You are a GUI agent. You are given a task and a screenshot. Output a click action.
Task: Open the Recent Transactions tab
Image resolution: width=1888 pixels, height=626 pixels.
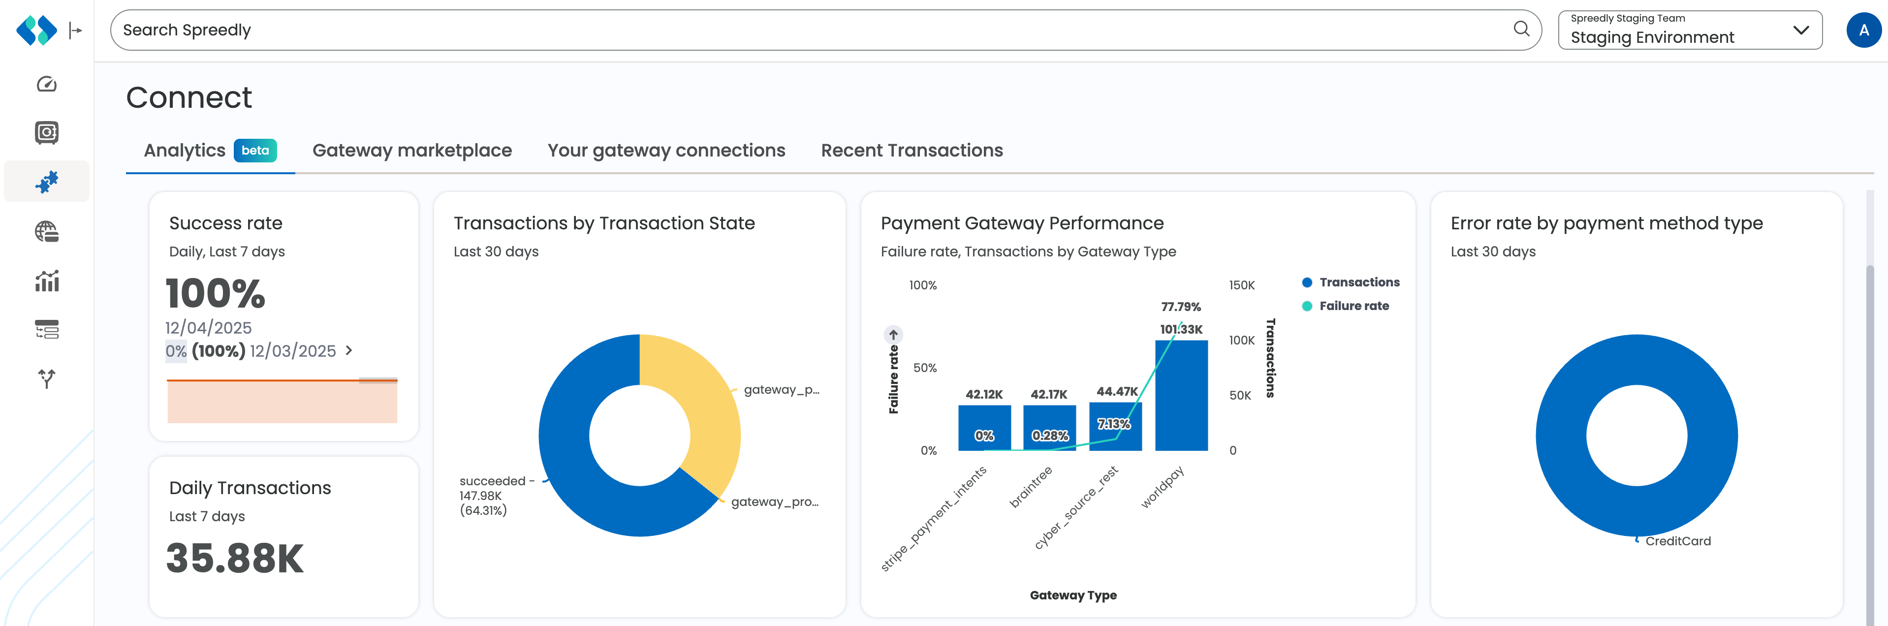912,150
